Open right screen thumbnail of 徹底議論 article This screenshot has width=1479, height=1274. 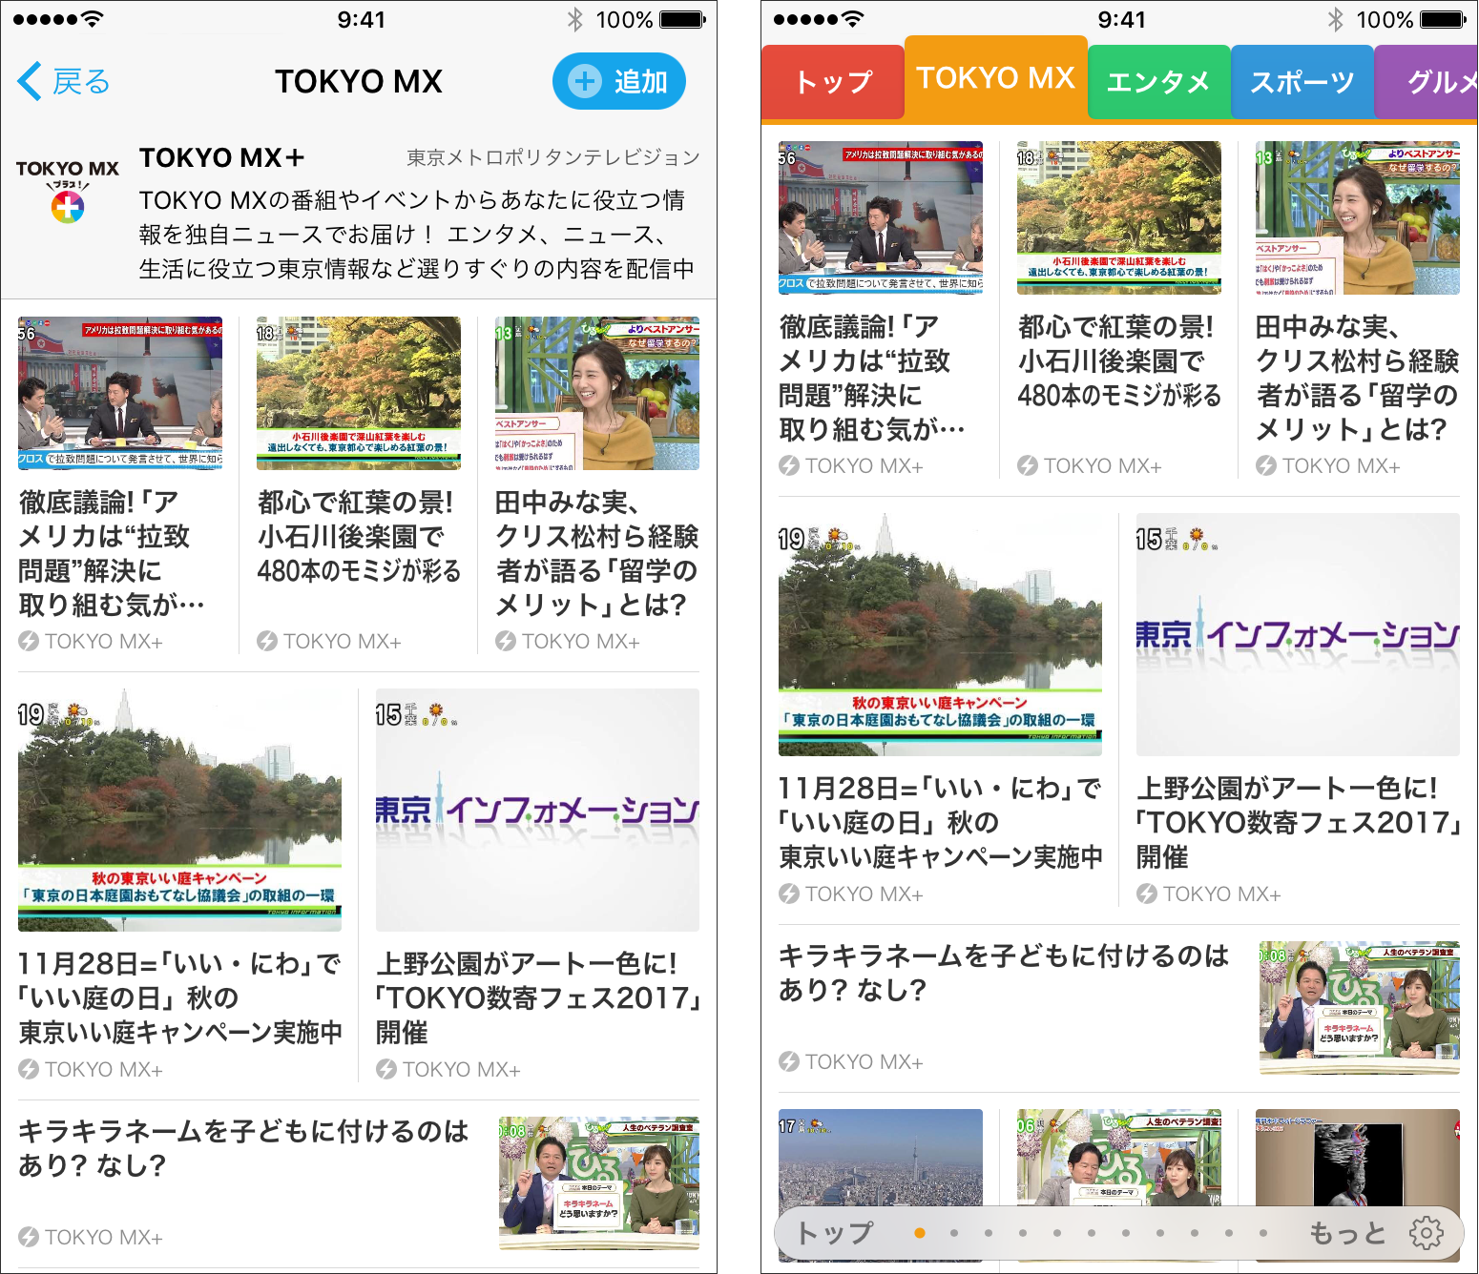pyautogui.click(x=881, y=217)
